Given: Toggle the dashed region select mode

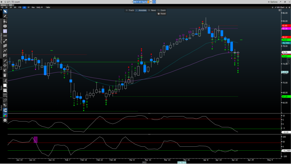Looking at the screenshot, I should (5, 100).
